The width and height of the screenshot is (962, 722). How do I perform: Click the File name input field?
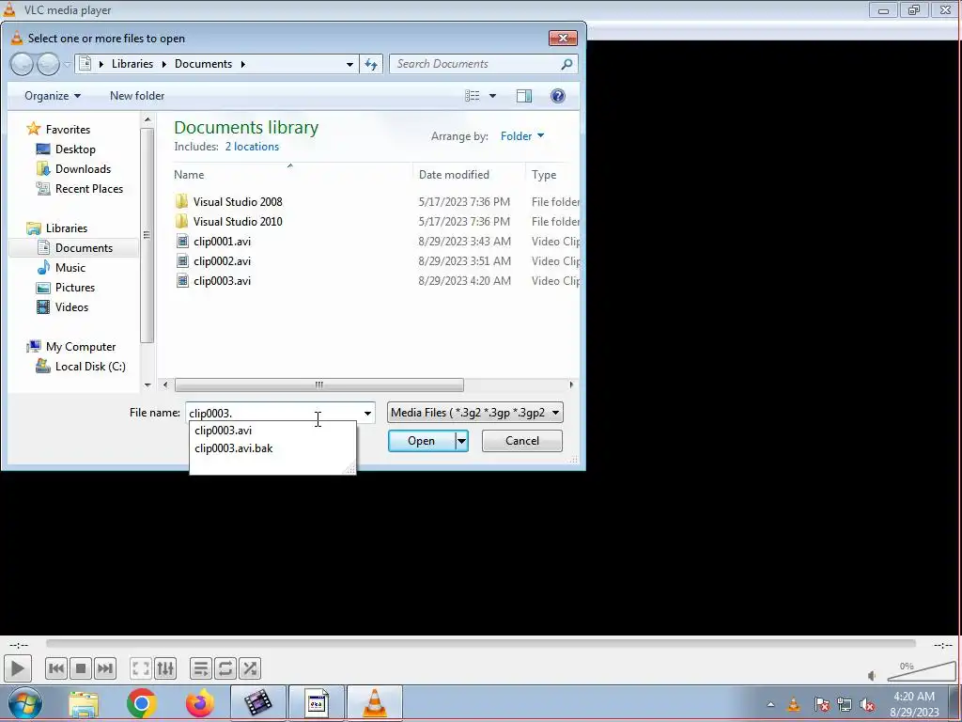click(x=273, y=414)
